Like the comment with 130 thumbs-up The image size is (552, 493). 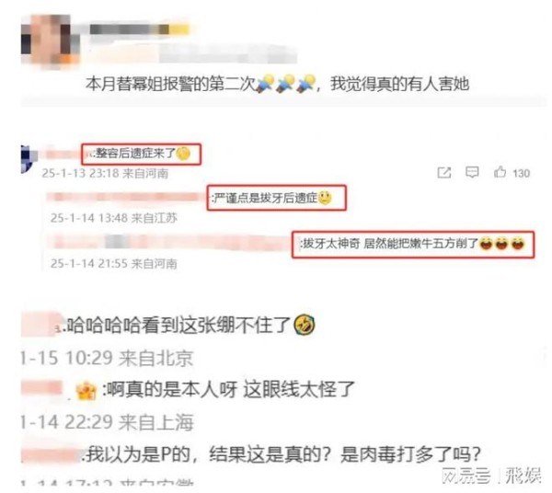pyautogui.click(x=500, y=172)
